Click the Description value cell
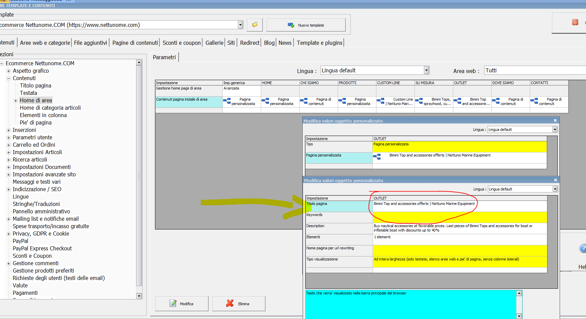This screenshot has height=319, width=586. (x=460, y=228)
